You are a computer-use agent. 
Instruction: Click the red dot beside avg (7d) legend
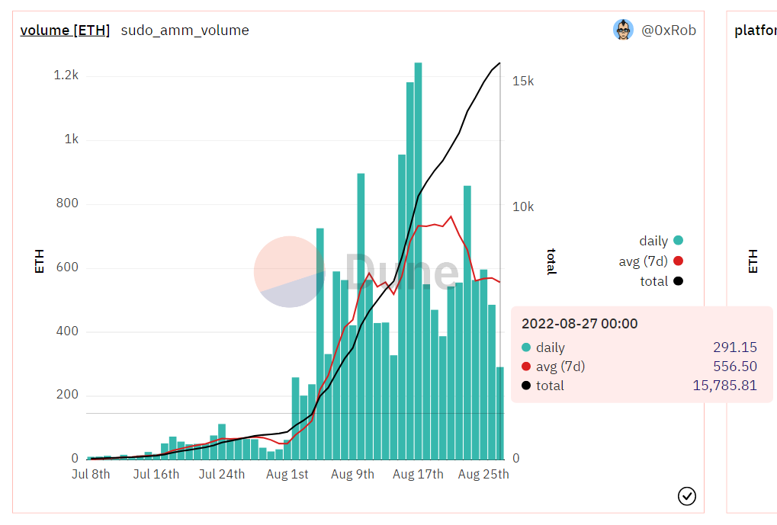(x=678, y=261)
